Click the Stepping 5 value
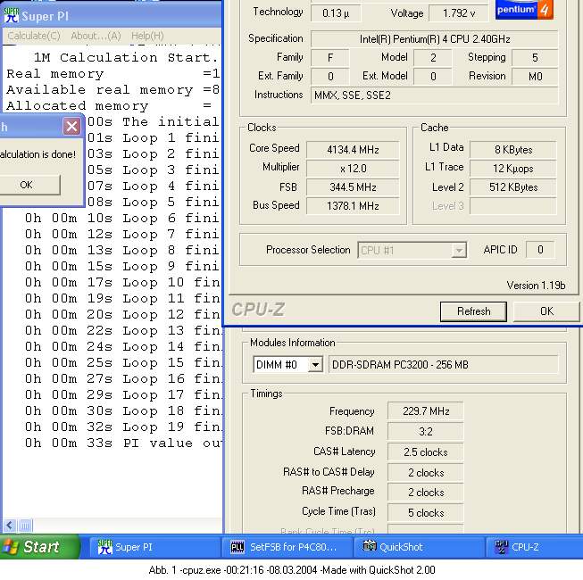Viewport: 583px width, 580px height. pyautogui.click(x=535, y=58)
